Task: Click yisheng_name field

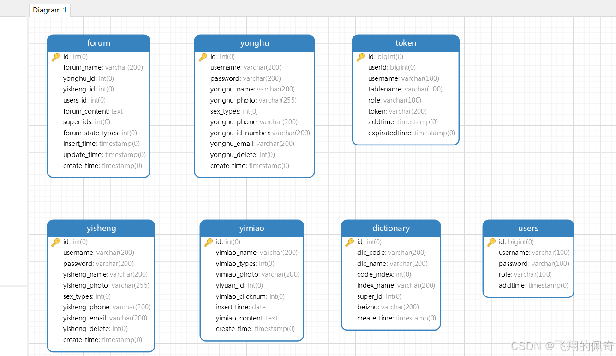Action: click(x=105, y=274)
